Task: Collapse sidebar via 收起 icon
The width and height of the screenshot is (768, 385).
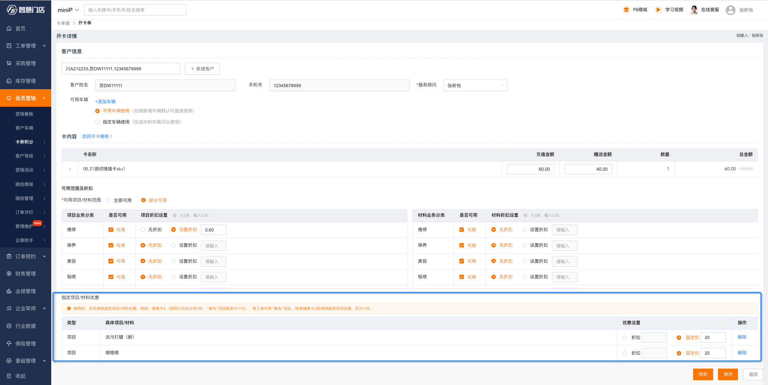Action: click(9, 376)
